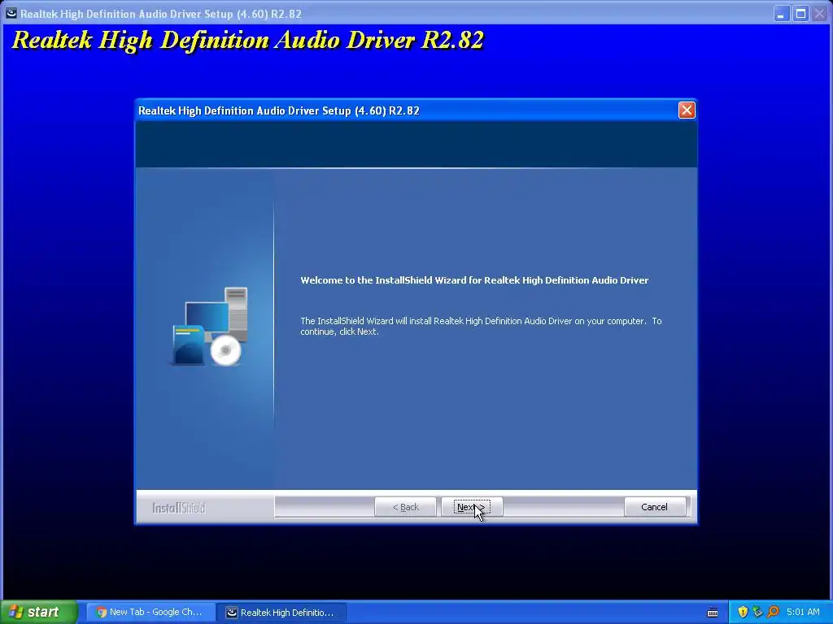833x624 pixels.
Task: Minimize the outer Realtek setup window
Action: tap(781, 13)
